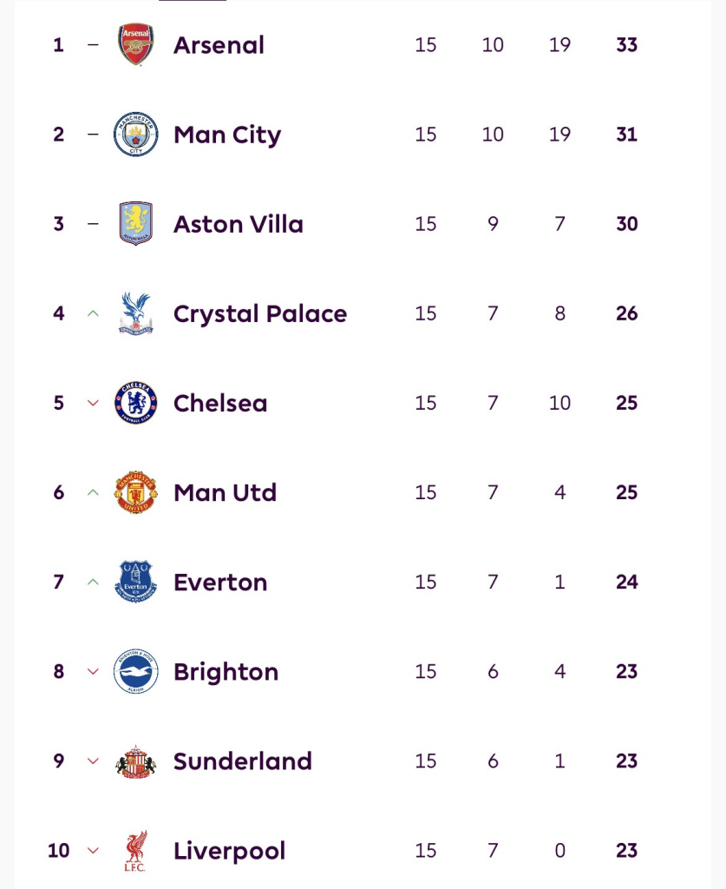726x889 pixels.
Task: Click the Everton club badge
Action: pos(135,582)
